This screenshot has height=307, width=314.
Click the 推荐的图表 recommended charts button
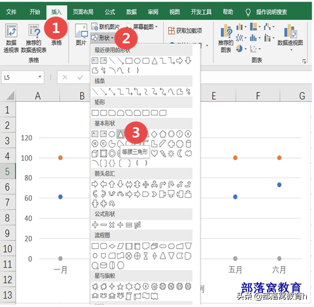tap(226, 38)
